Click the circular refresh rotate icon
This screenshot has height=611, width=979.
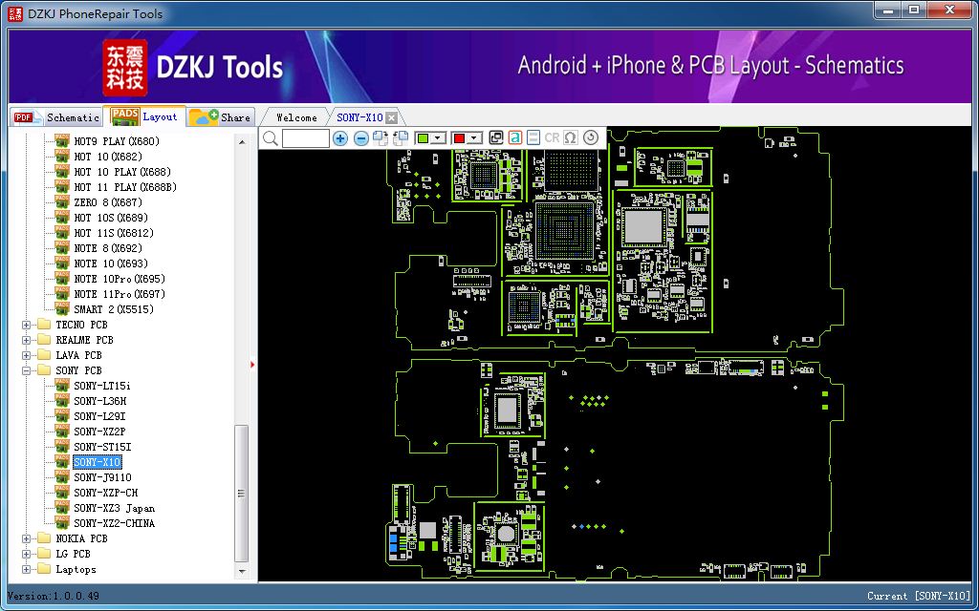(x=591, y=137)
